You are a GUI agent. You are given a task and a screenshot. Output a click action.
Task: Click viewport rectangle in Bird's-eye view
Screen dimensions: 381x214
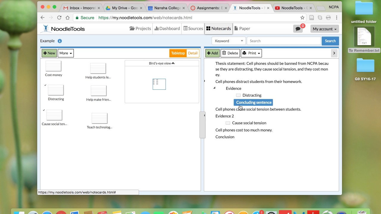coord(159,84)
